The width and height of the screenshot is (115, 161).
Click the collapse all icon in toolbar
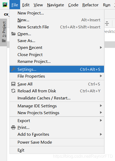pyautogui.click(x=107, y=23)
